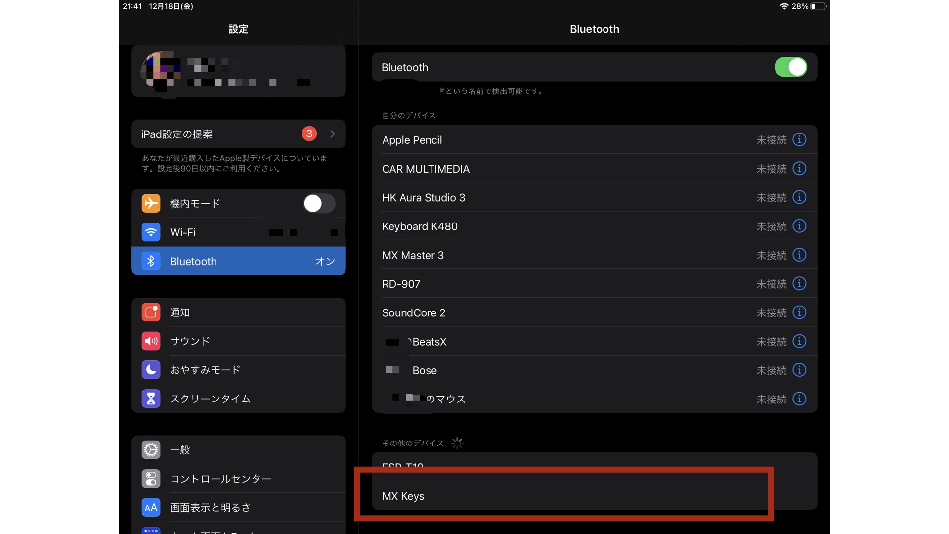Viewport: 949px width, 534px height.
Task: Click the オン status label
Action: 325,261
